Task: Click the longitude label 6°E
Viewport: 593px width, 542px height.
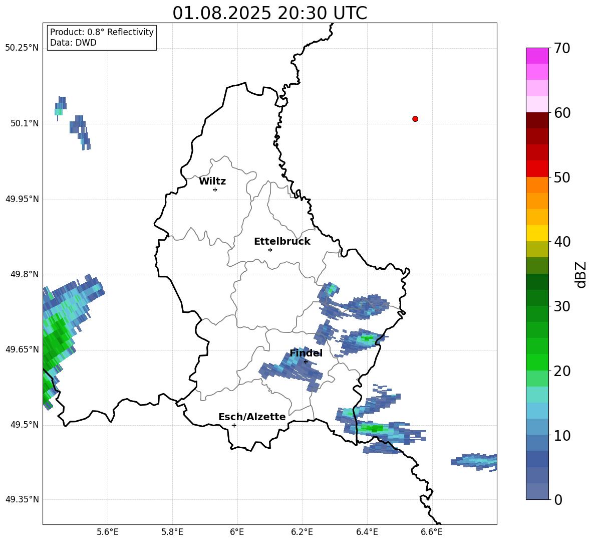Action: tap(237, 532)
